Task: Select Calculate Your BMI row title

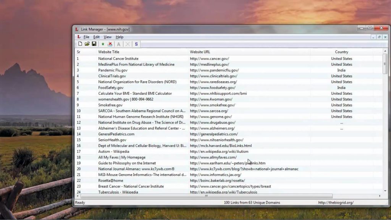Action: point(135,94)
